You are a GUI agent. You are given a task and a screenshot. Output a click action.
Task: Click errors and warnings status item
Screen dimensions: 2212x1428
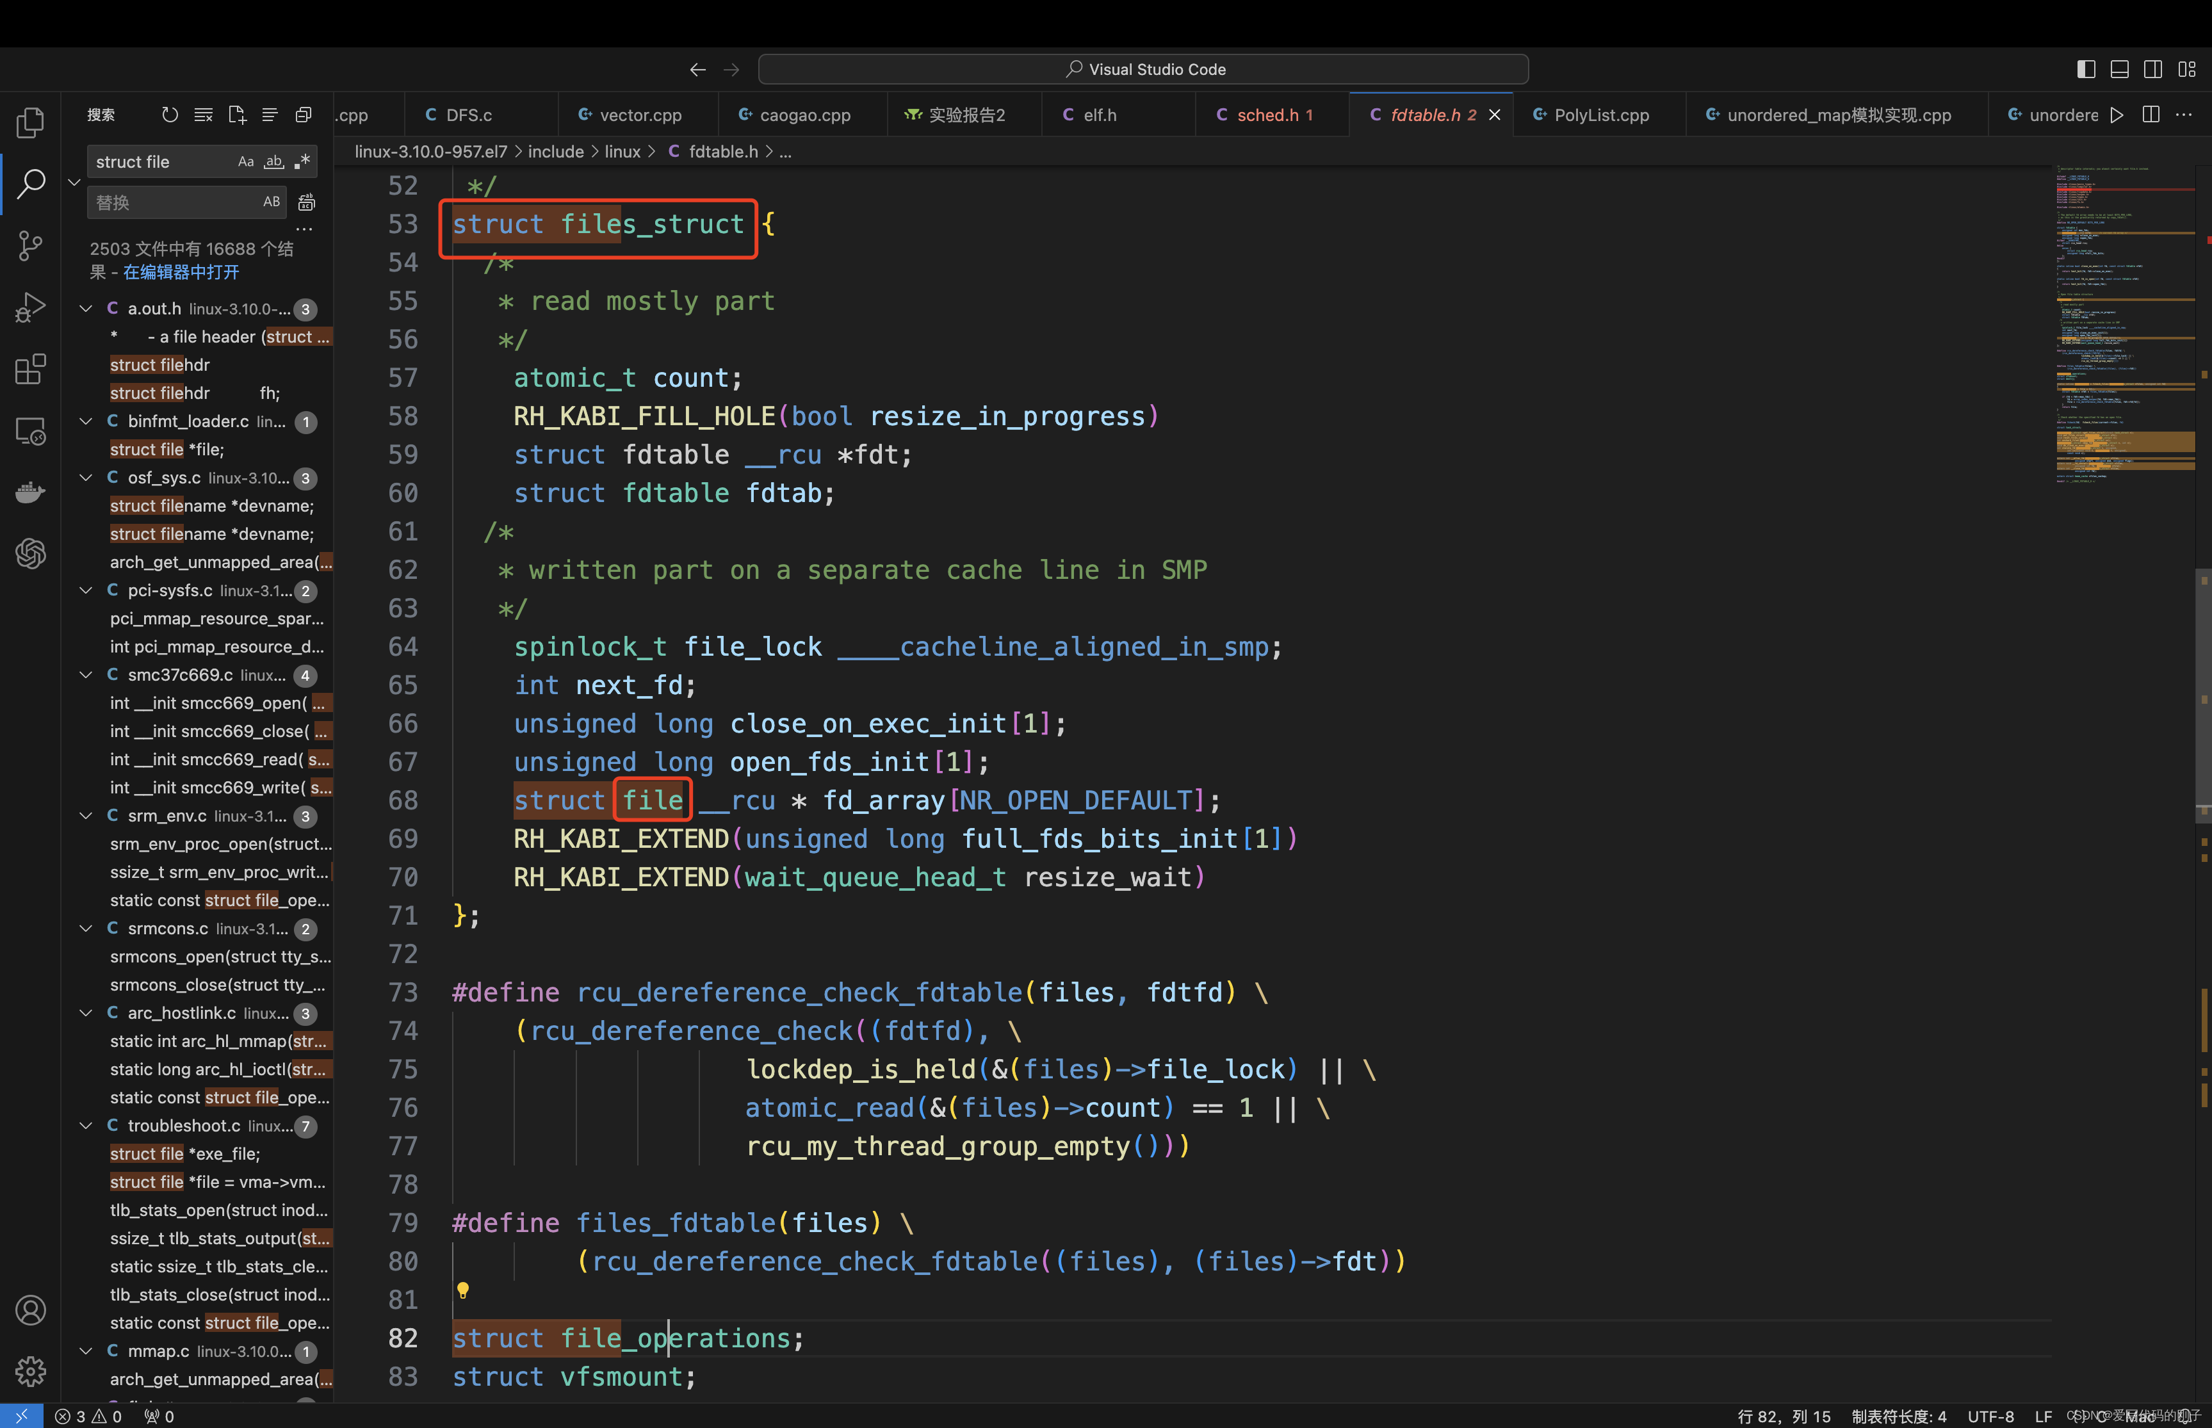click(x=88, y=1416)
